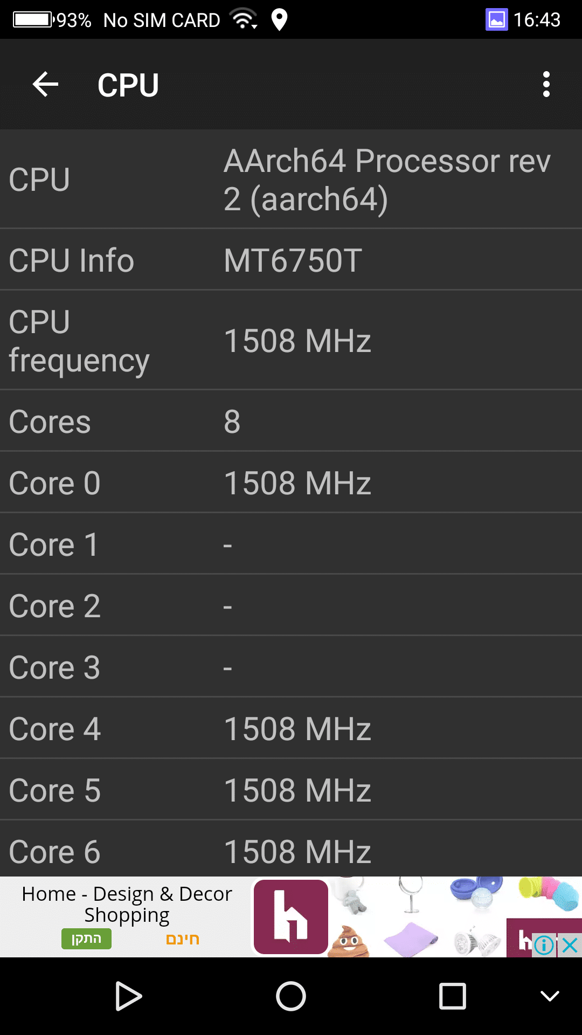Select the CPU frequency row
Image resolution: width=582 pixels, height=1035 pixels.
[291, 340]
